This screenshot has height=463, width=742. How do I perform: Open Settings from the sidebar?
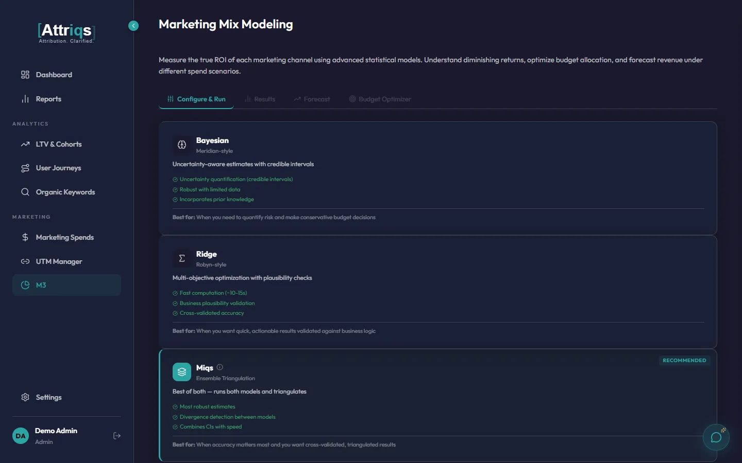[x=48, y=397]
